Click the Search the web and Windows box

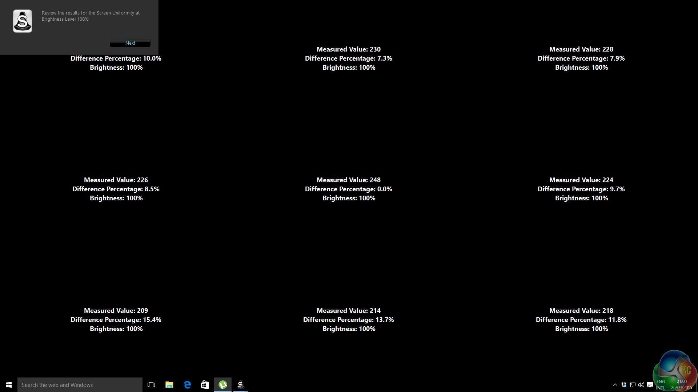coord(80,385)
